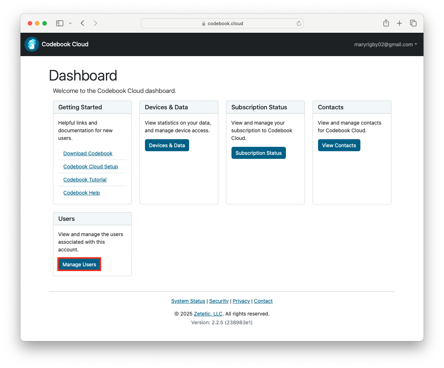The image size is (444, 368).
Task: Click the padlock icon in the address bar
Action: [203, 23]
